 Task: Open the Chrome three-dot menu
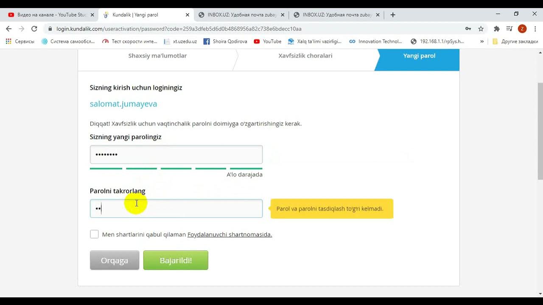point(535,29)
